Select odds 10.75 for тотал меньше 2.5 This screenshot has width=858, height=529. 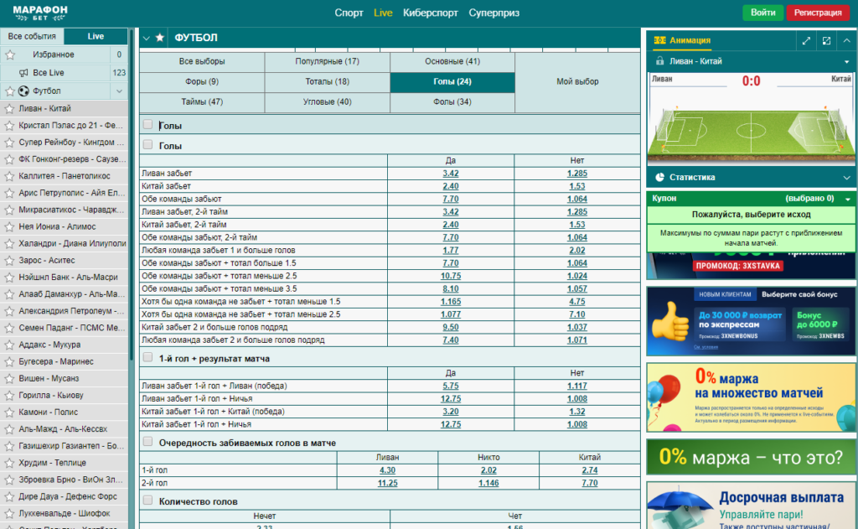tap(450, 276)
